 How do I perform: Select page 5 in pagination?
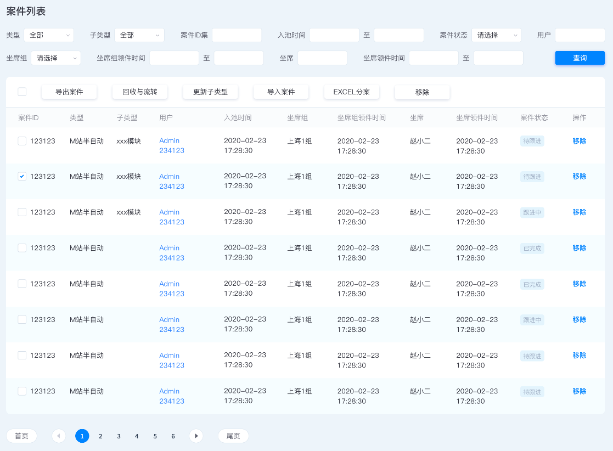tap(155, 436)
